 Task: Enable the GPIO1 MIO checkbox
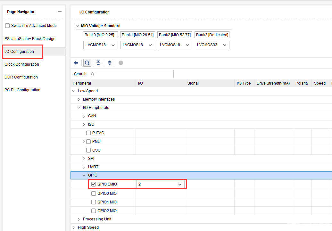pyautogui.click(x=94, y=202)
